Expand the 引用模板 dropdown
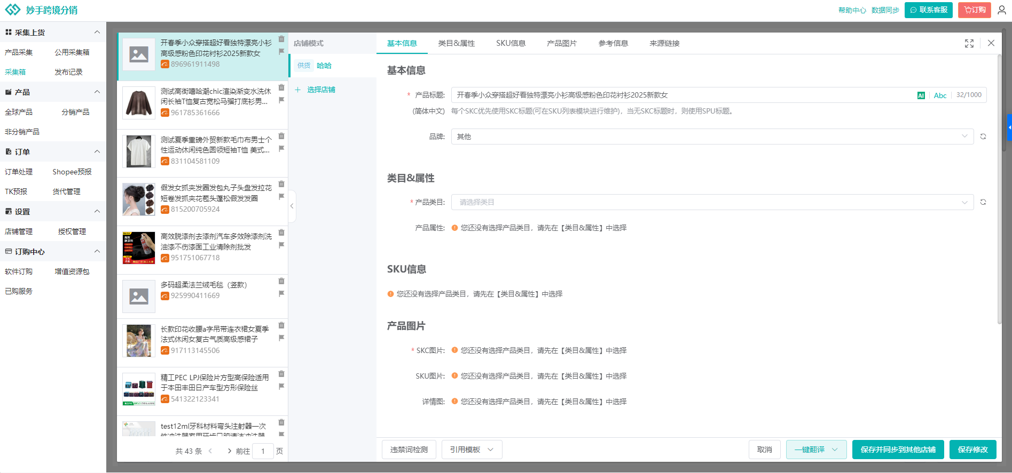 click(472, 450)
